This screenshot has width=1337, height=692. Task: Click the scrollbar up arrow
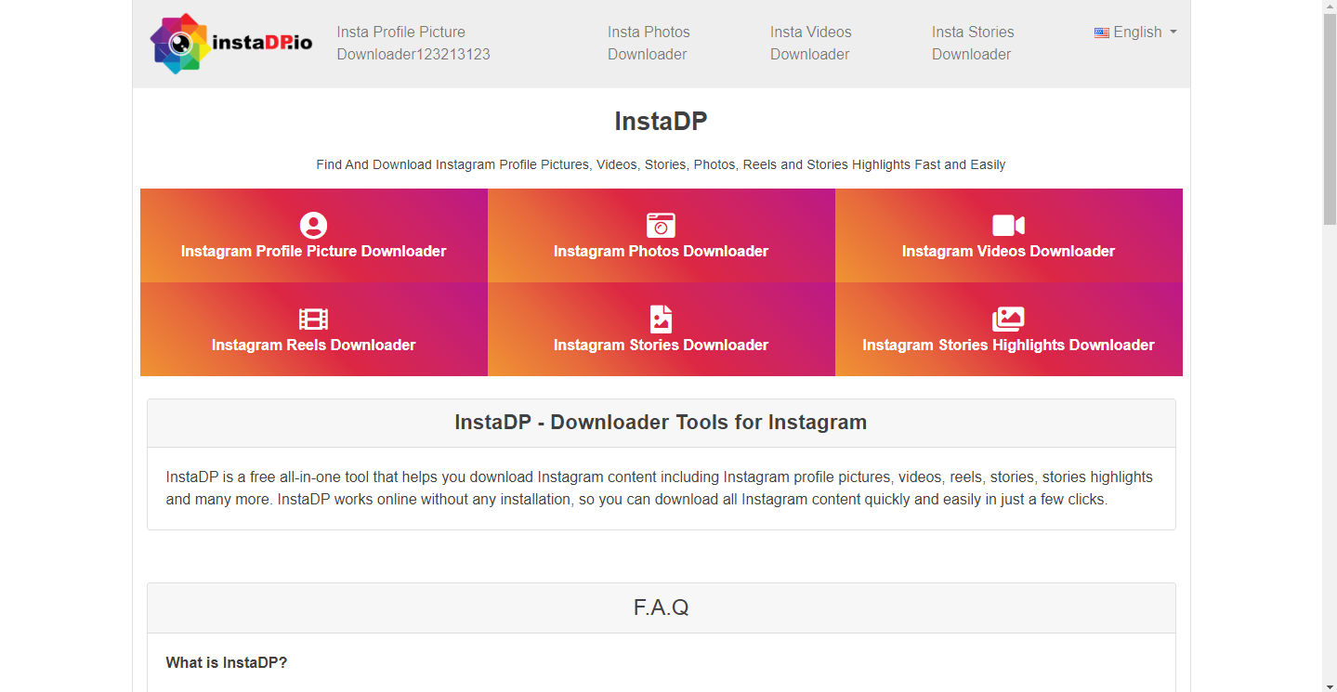(1330, 7)
